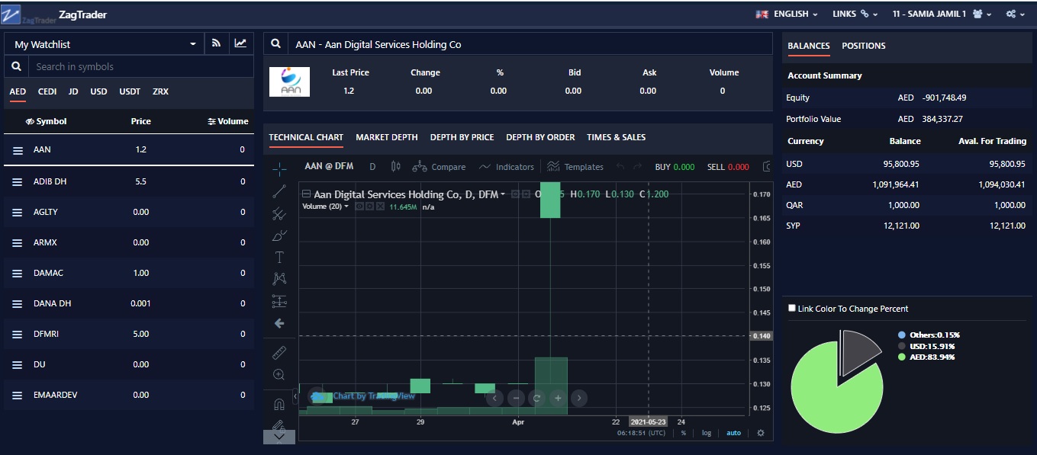Image resolution: width=1037 pixels, height=455 pixels.
Task: Toggle the percent scale on the chart
Action: [x=684, y=433]
